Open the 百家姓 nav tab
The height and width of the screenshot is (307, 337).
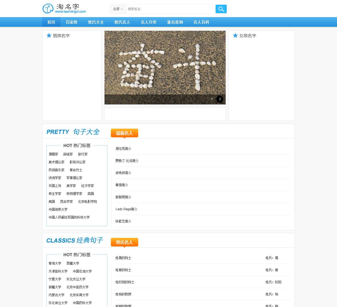(72, 22)
